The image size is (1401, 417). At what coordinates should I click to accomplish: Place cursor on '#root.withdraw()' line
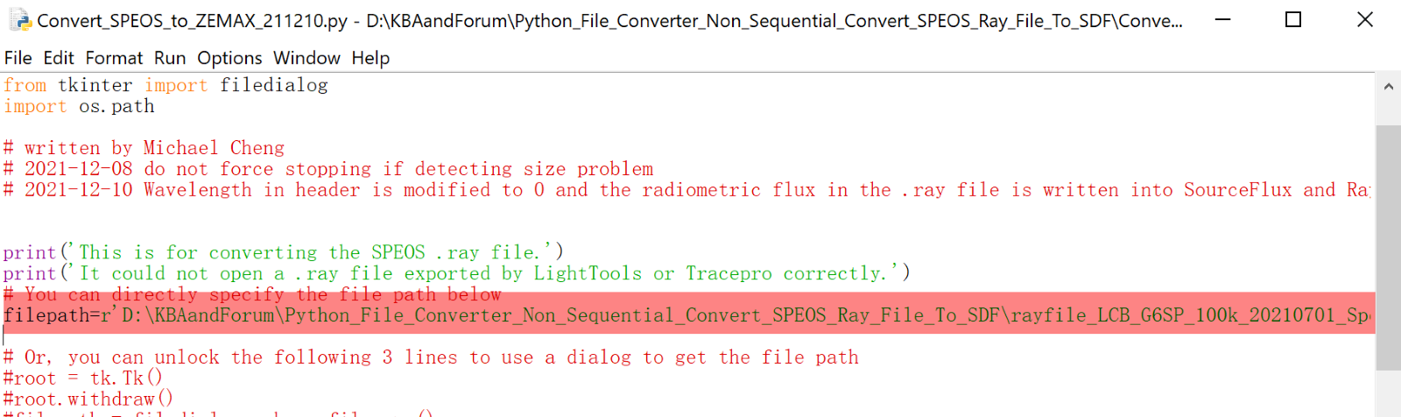(88, 399)
